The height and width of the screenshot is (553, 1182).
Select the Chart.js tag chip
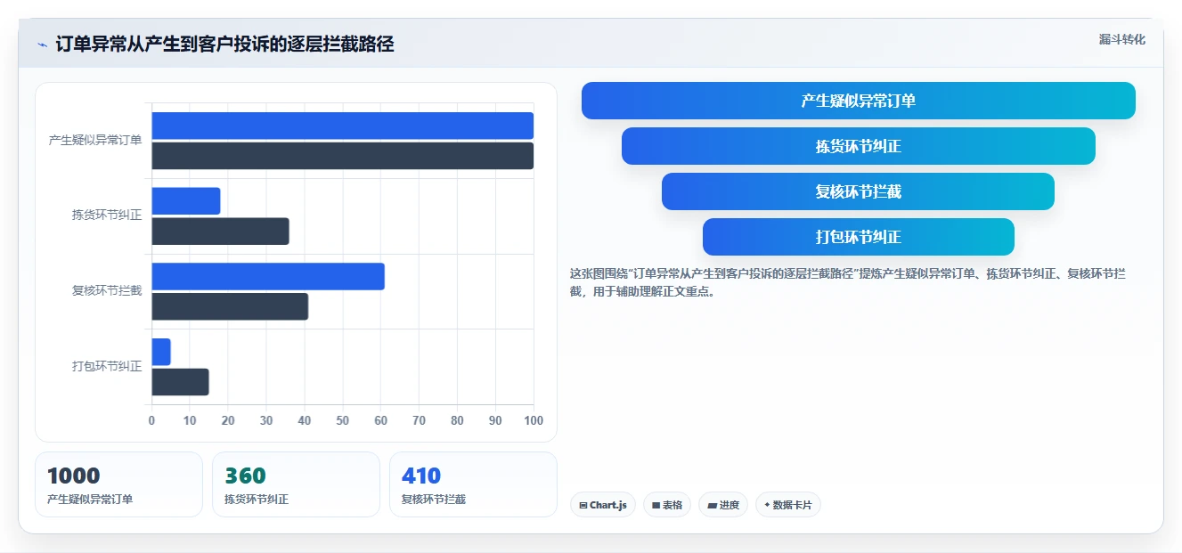pos(603,505)
